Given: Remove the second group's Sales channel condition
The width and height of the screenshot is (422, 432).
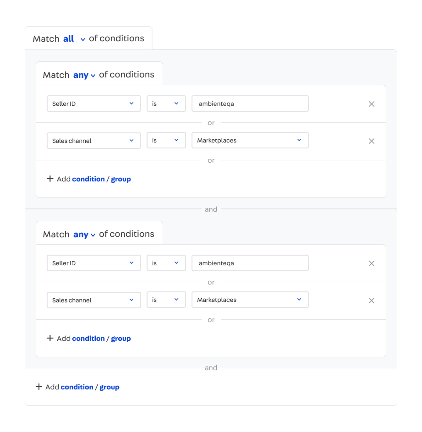Looking at the screenshot, I should tap(372, 301).
